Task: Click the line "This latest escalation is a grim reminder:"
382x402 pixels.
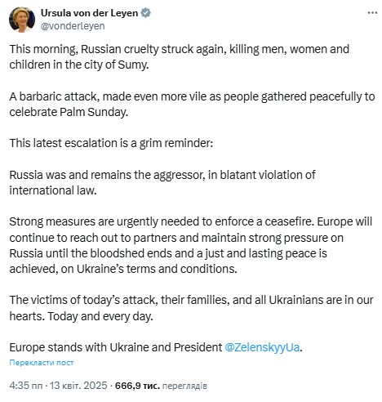Action: pyautogui.click(x=111, y=143)
